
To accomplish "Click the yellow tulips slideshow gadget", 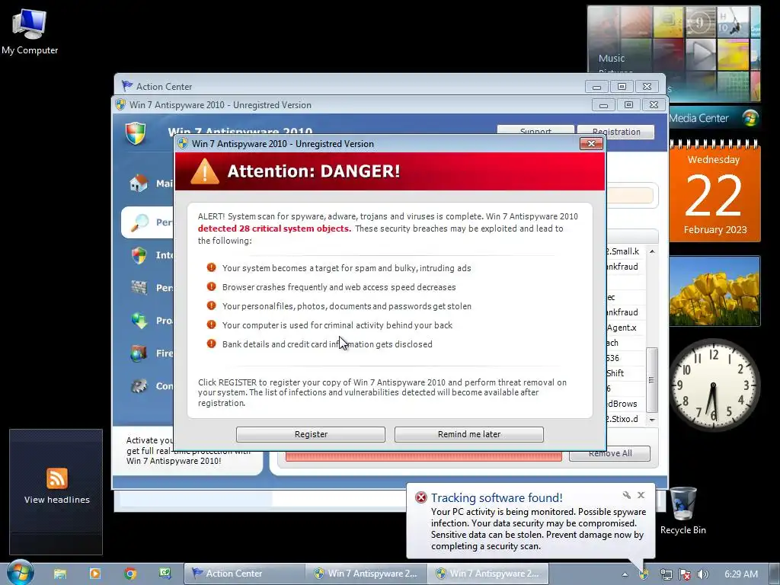I will coord(714,291).
